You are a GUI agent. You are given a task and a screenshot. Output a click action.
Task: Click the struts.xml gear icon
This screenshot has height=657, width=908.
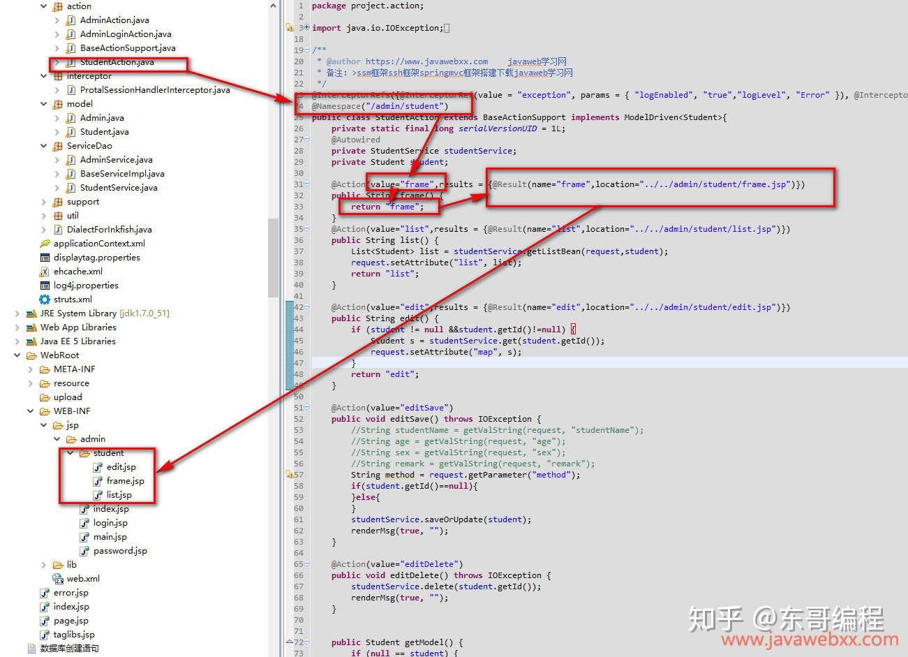(45, 300)
